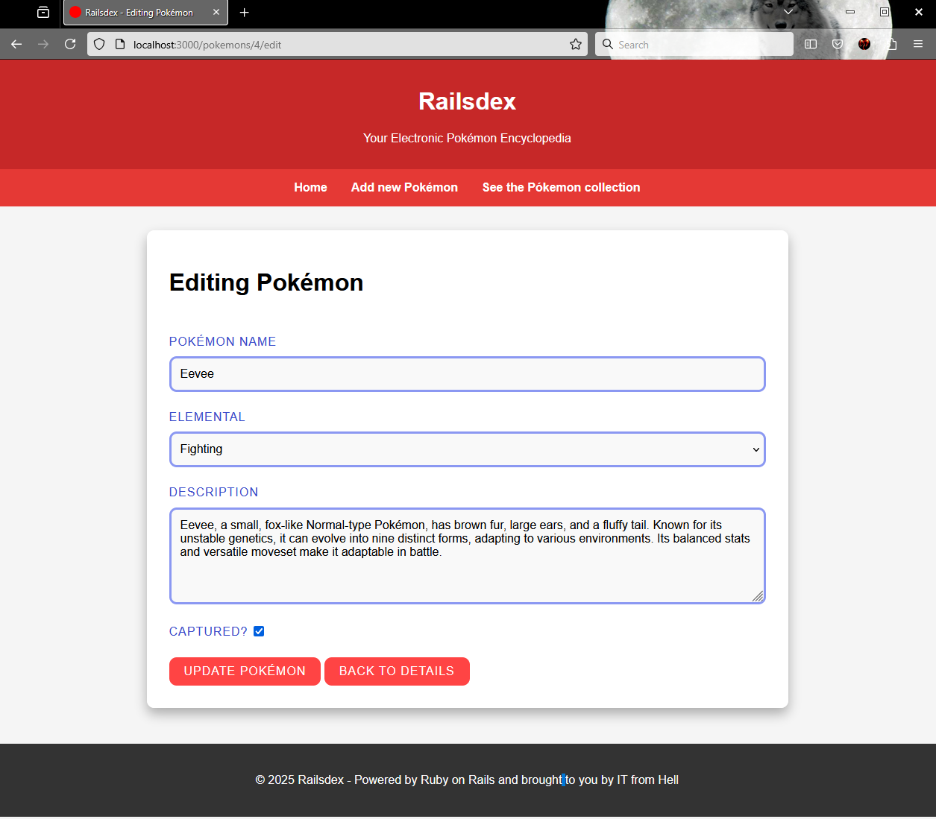Open a new browser tab
This screenshot has width=936, height=819.
pos(244,13)
